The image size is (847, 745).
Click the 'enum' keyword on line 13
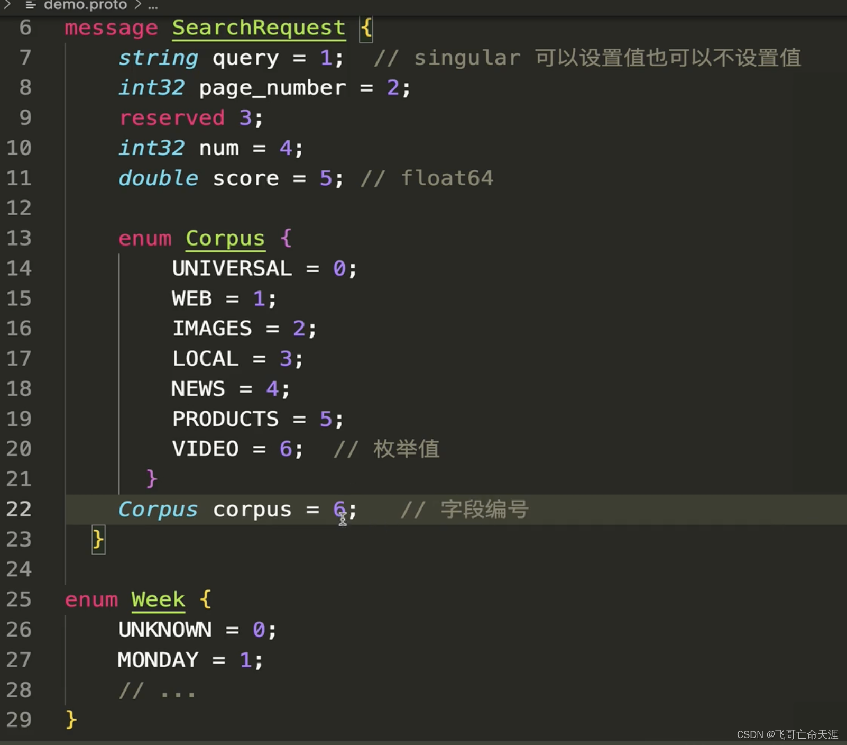coord(145,239)
